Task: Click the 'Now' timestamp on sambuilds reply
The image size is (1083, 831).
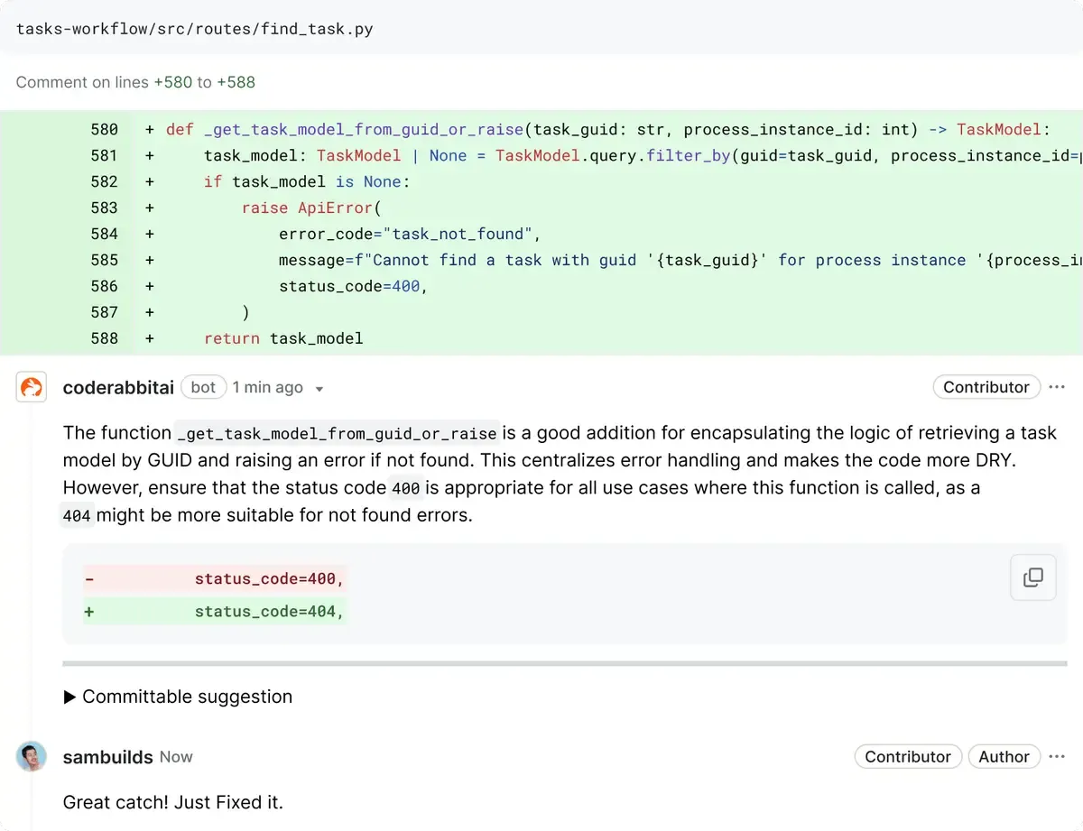Action: click(176, 757)
